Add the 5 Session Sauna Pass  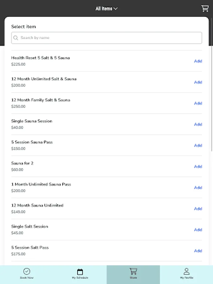point(198,145)
